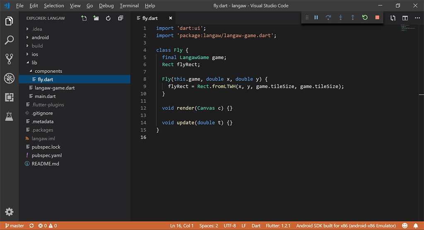Expand the android folder
This screenshot has width=424, height=230.
pos(40,37)
